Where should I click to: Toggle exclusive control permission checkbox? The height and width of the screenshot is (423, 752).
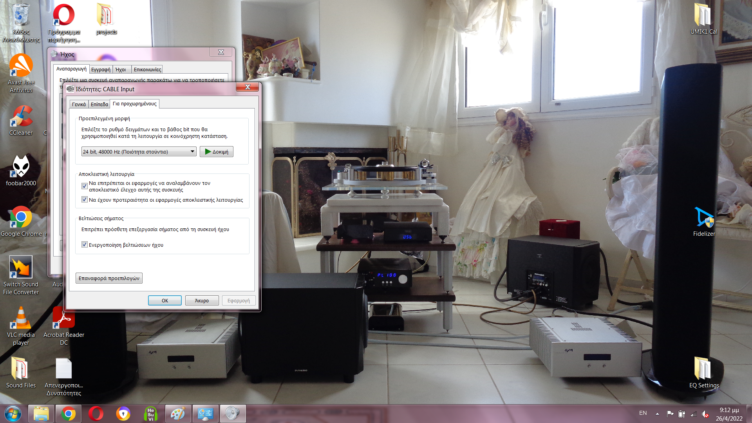point(84,186)
